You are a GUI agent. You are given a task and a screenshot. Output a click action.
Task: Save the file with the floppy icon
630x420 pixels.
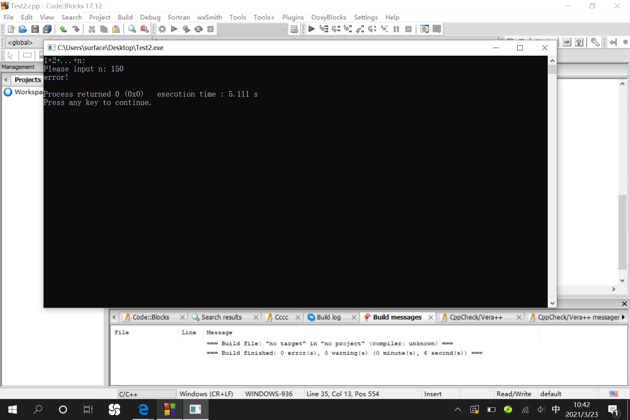click(x=35, y=29)
